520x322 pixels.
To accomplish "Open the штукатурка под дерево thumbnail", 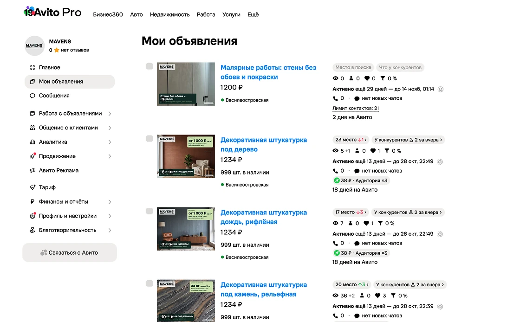I will 186,156.
